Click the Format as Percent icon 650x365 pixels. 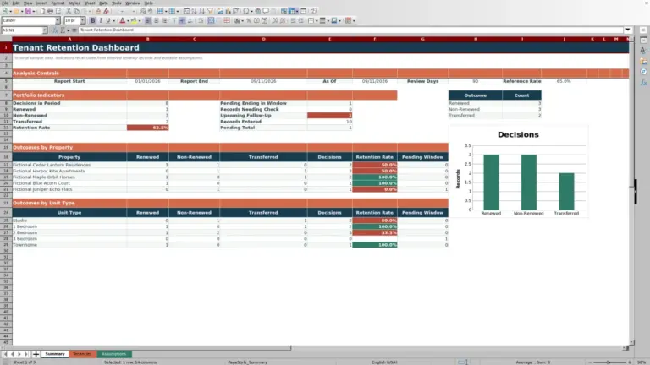[249, 20]
